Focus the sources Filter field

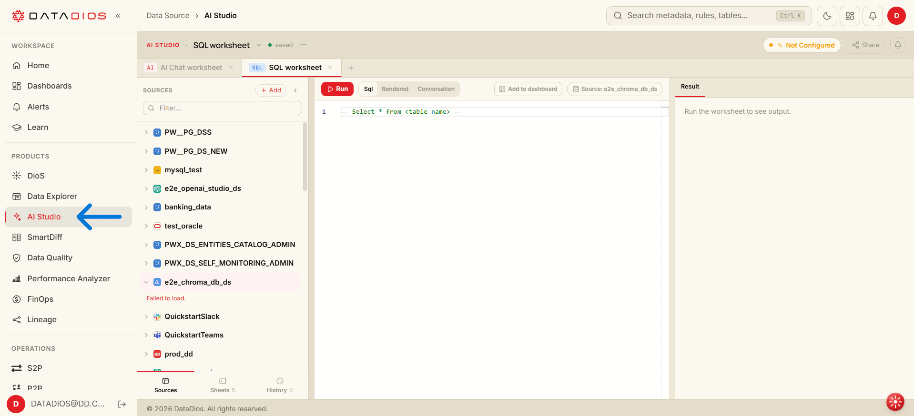(223, 108)
